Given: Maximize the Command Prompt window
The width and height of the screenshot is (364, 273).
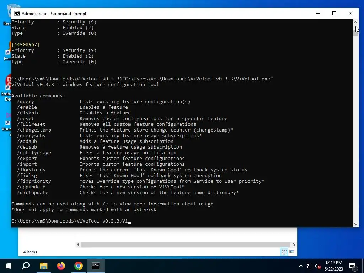Looking at the screenshot, I should (x=334, y=13).
